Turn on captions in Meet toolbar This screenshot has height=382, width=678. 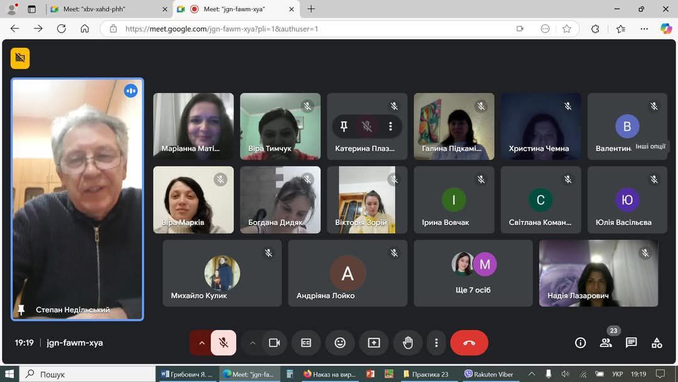point(306,342)
